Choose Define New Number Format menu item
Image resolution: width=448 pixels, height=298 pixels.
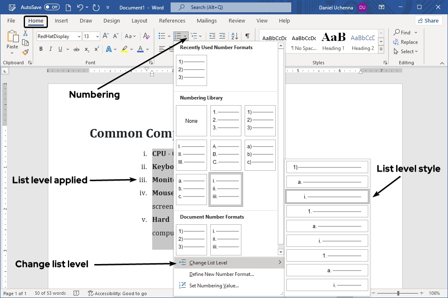(221, 274)
